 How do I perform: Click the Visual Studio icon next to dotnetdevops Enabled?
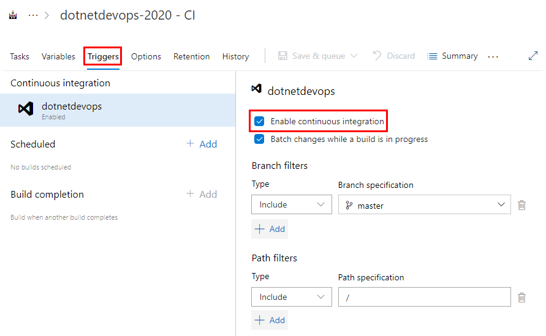pyautogui.click(x=26, y=109)
